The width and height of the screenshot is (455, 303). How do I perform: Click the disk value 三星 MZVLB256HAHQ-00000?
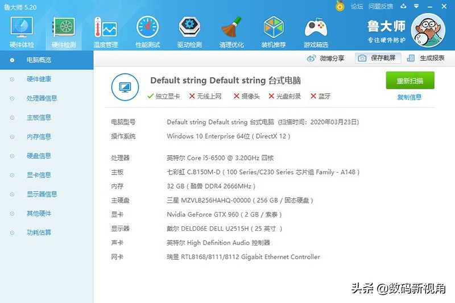click(239, 200)
